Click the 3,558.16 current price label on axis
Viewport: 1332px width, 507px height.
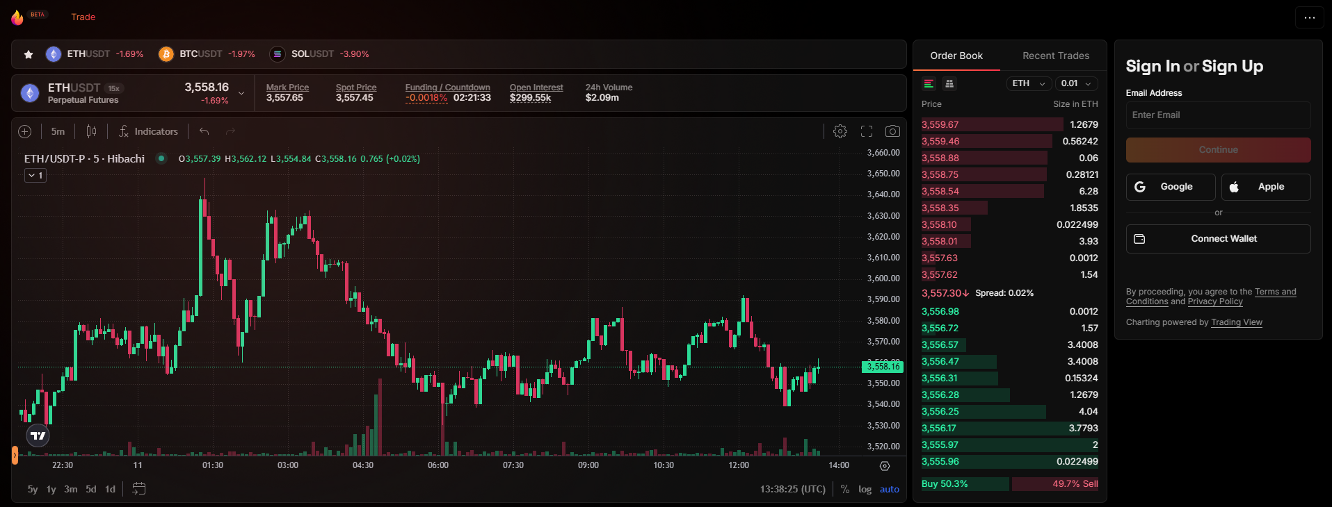(883, 367)
